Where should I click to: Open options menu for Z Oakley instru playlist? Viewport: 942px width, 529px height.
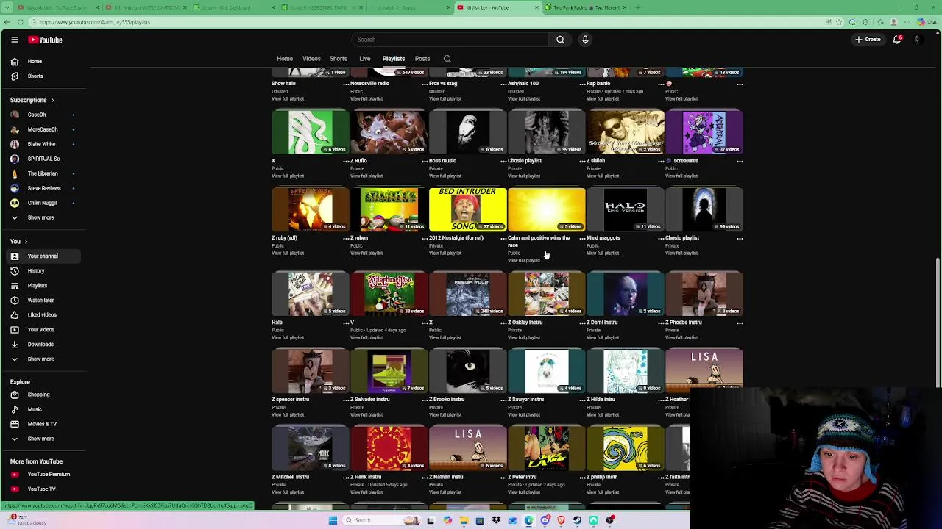[x=582, y=323]
